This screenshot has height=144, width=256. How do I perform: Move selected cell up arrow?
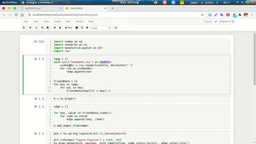pos(55,28)
